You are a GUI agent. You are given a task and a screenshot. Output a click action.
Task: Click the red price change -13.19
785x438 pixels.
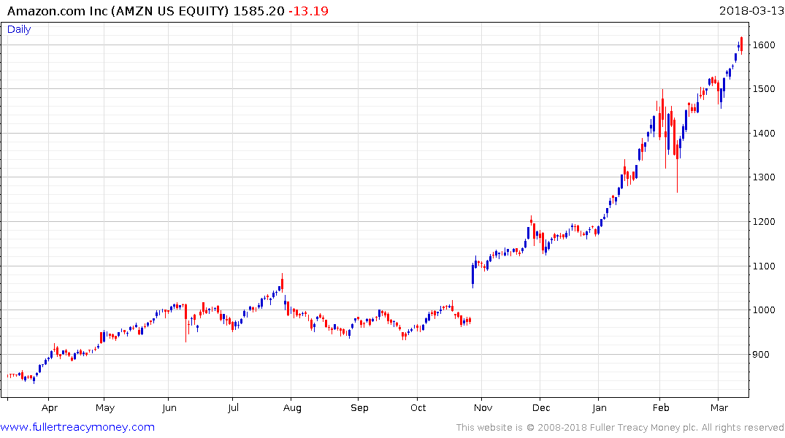click(x=308, y=11)
